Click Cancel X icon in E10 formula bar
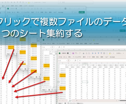Viewport: 126px width, 104px height. 71,60
